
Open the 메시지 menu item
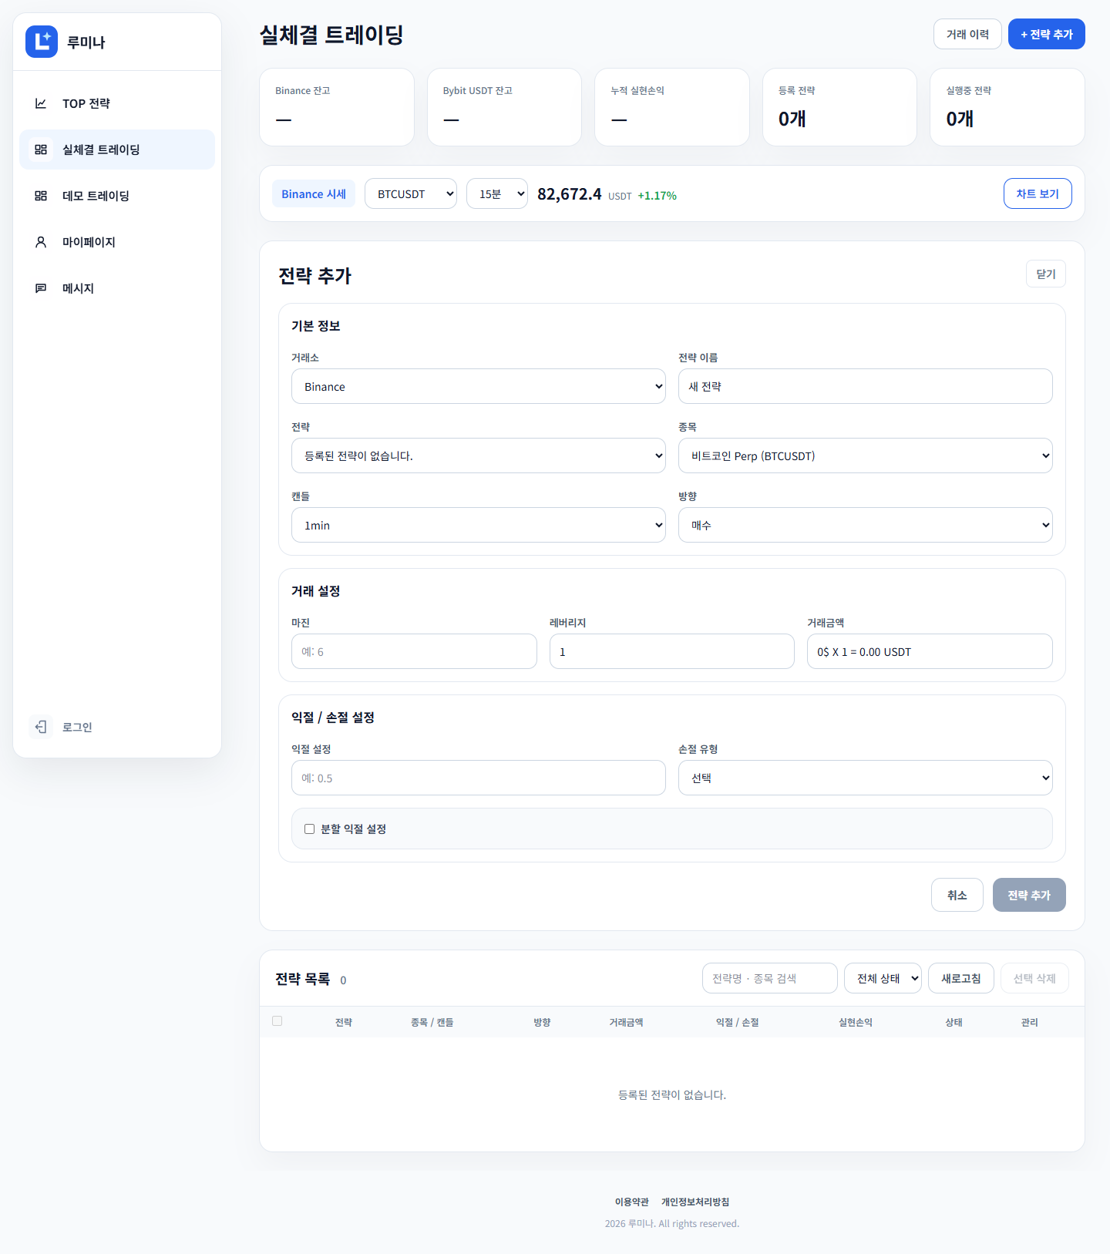point(117,288)
